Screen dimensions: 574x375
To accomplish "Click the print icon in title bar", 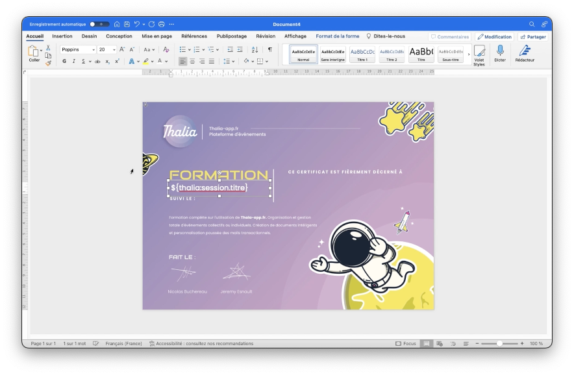I will pos(161,24).
